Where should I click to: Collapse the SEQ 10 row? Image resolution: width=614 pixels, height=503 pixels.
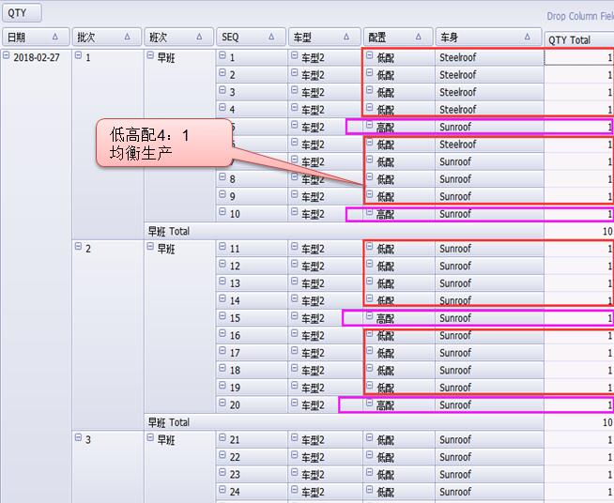click(x=223, y=213)
